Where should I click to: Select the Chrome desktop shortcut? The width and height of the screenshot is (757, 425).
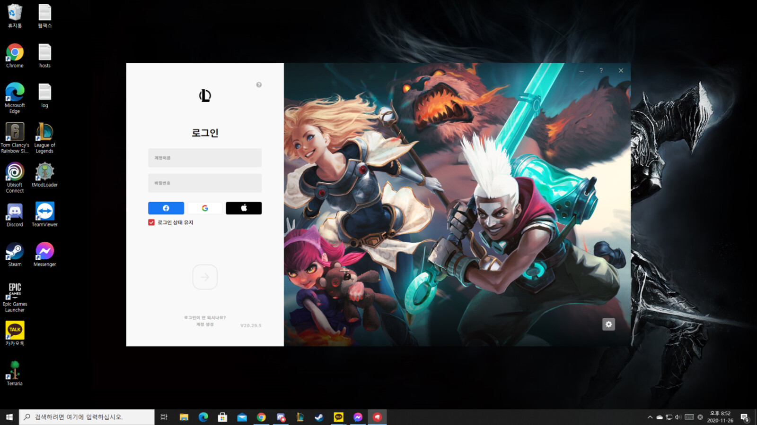pos(15,56)
